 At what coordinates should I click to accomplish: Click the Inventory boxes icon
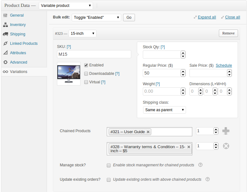5,25
